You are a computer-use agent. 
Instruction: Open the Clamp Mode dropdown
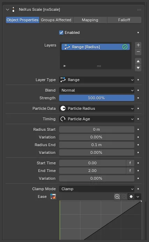pos(97,189)
